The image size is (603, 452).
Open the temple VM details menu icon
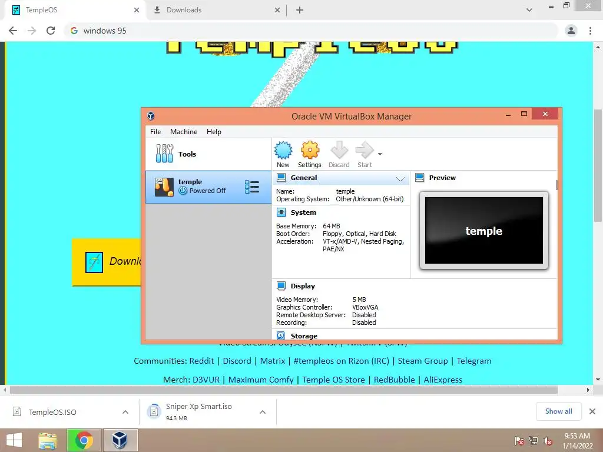[252, 187]
